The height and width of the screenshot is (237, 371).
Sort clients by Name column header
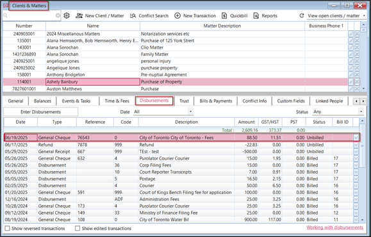(93, 26)
